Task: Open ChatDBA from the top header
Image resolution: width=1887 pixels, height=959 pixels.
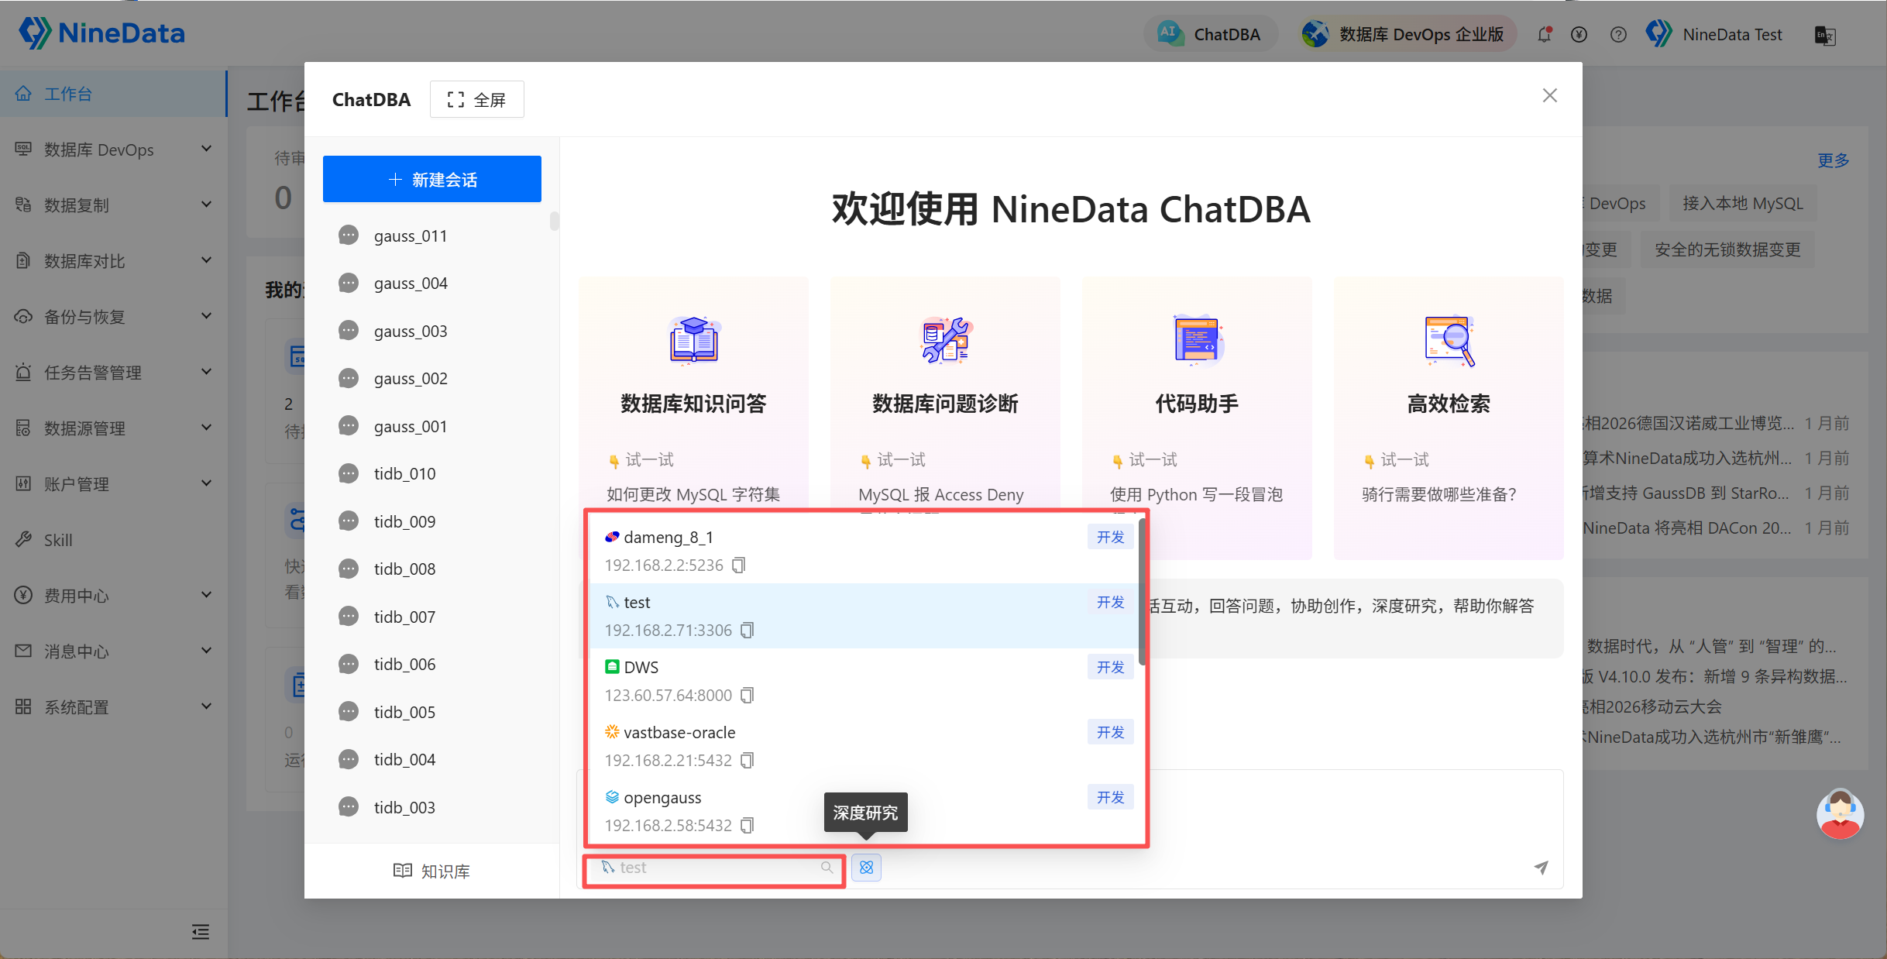Action: coord(1210,34)
